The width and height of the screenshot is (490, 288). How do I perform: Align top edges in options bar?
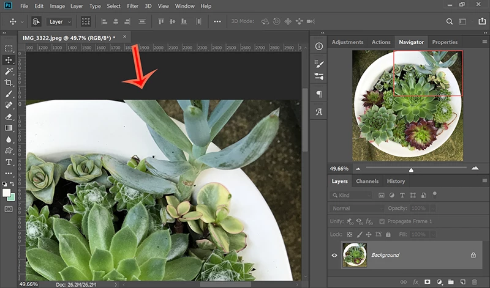[x=161, y=21]
